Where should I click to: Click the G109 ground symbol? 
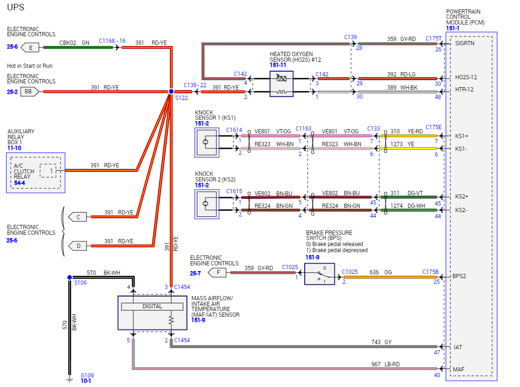pyautogui.click(x=70, y=379)
